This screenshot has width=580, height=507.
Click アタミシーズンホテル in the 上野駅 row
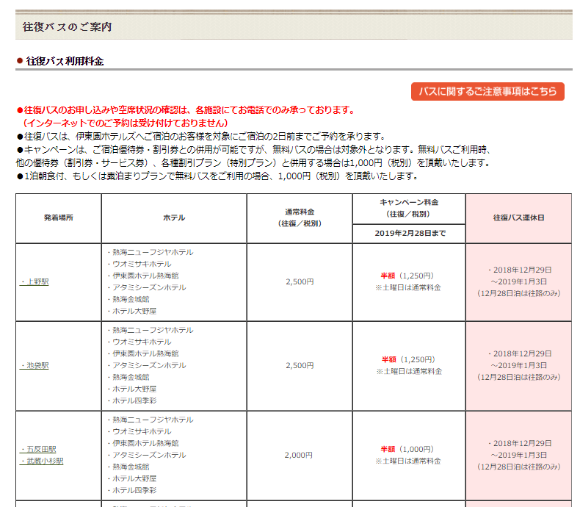point(147,287)
